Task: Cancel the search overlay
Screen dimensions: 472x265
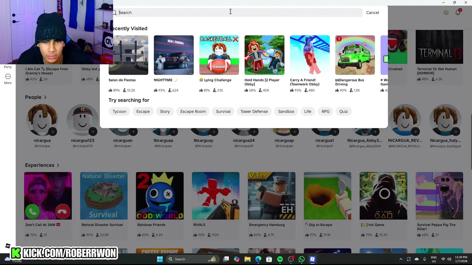Action: tap(372, 13)
